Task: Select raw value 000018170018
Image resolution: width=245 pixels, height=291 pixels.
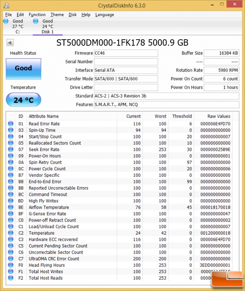Action: tap(215, 207)
